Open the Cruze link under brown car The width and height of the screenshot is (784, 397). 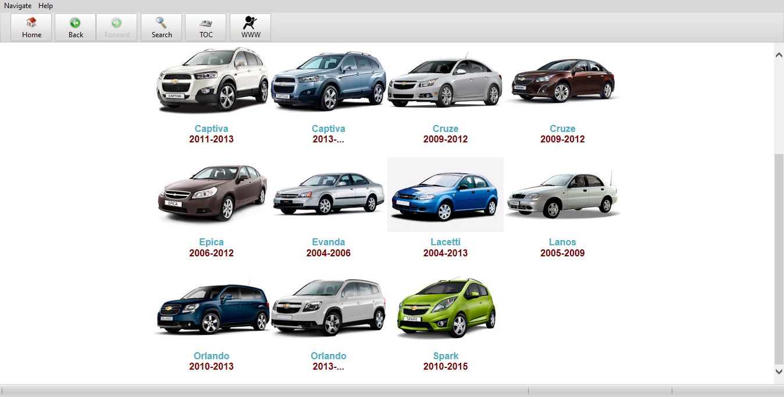click(x=562, y=128)
